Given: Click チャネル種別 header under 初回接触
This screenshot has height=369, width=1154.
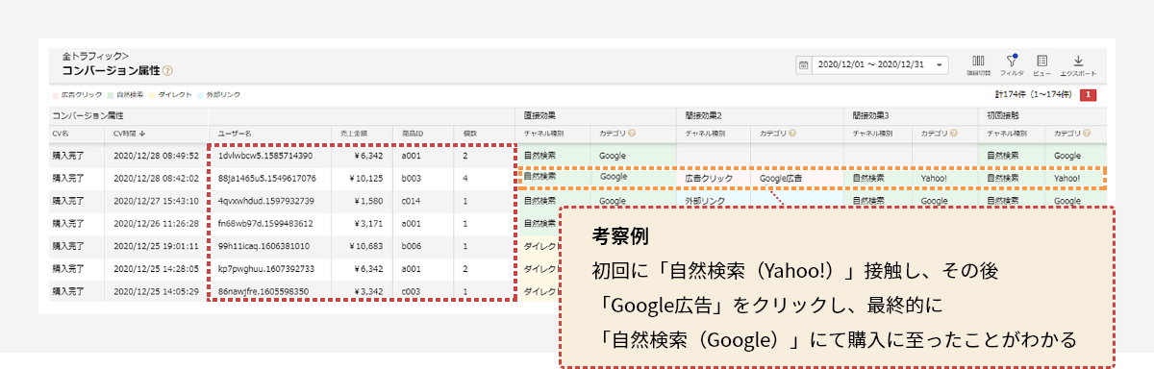Looking at the screenshot, I should click(x=1006, y=134).
